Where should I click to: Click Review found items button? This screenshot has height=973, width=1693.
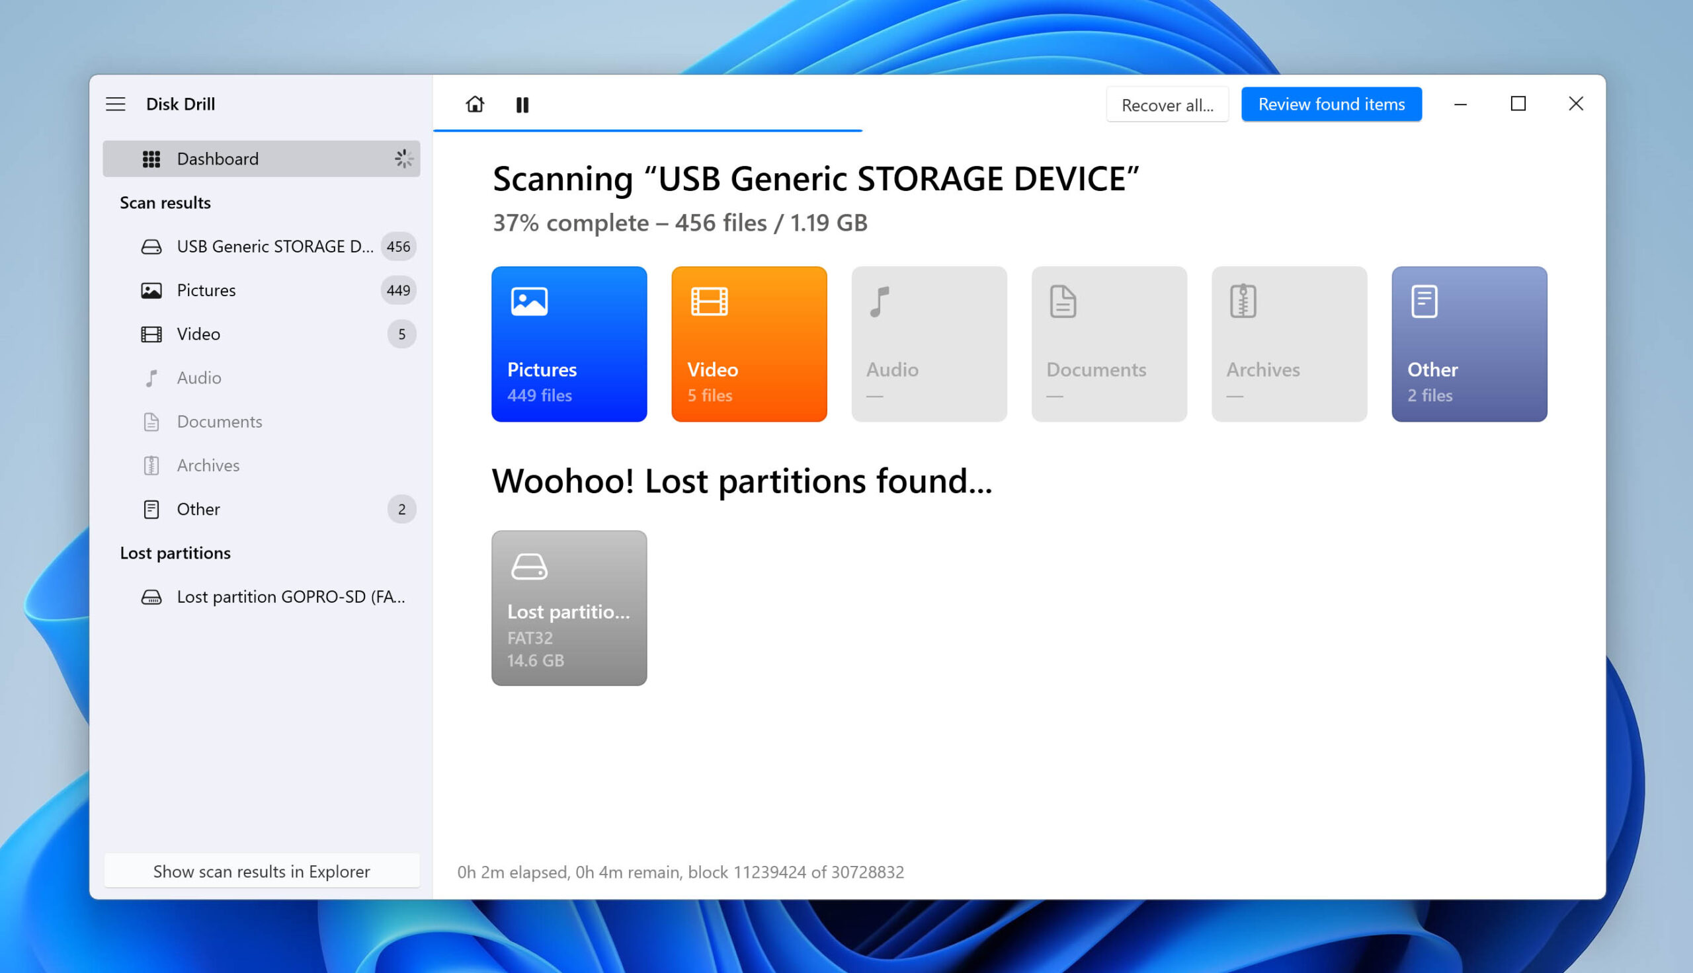(1331, 104)
